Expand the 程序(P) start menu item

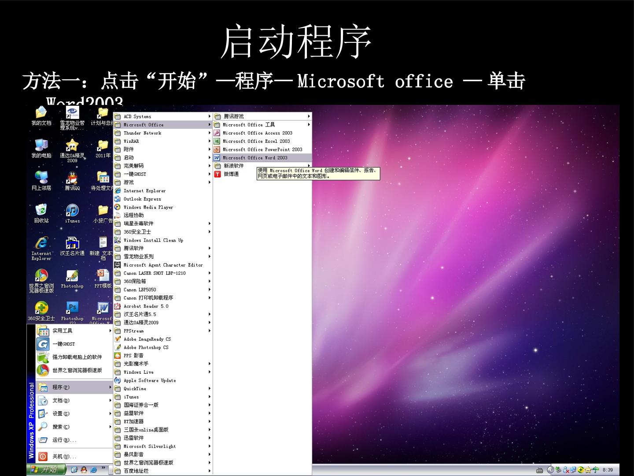click(x=74, y=387)
